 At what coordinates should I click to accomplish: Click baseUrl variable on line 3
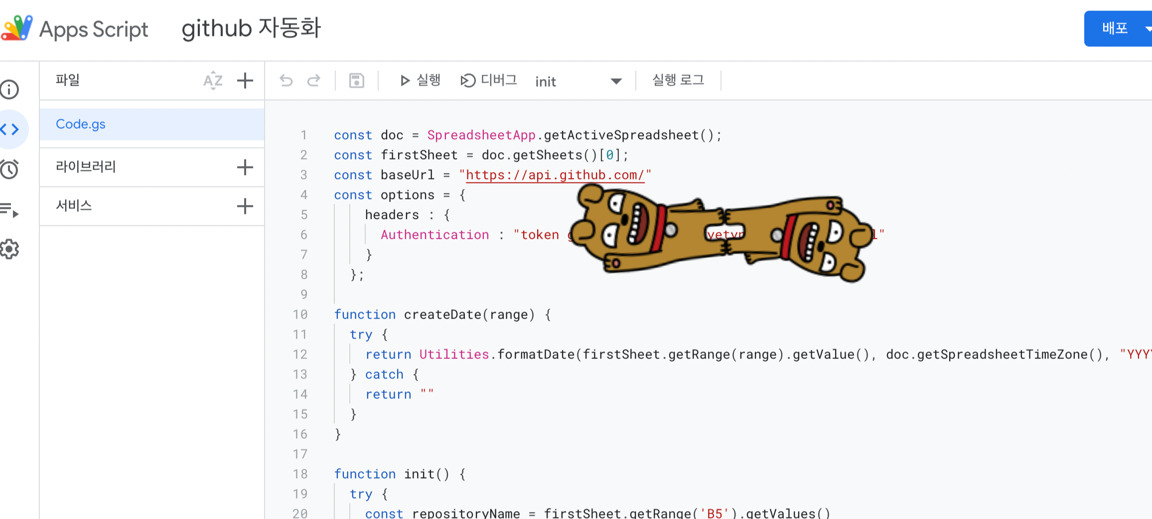pos(408,175)
